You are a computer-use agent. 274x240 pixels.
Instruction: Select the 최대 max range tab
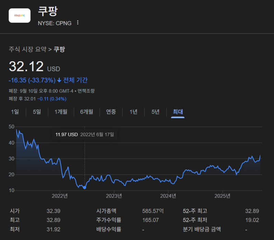pos(178,112)
